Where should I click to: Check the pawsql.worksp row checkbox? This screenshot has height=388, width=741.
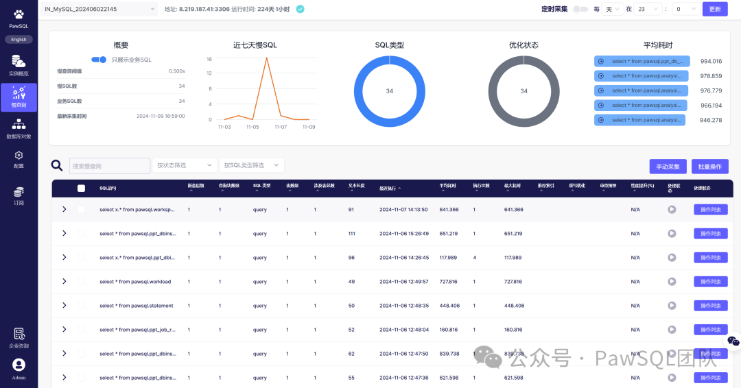pyautogui.click(x=81, y=210)
